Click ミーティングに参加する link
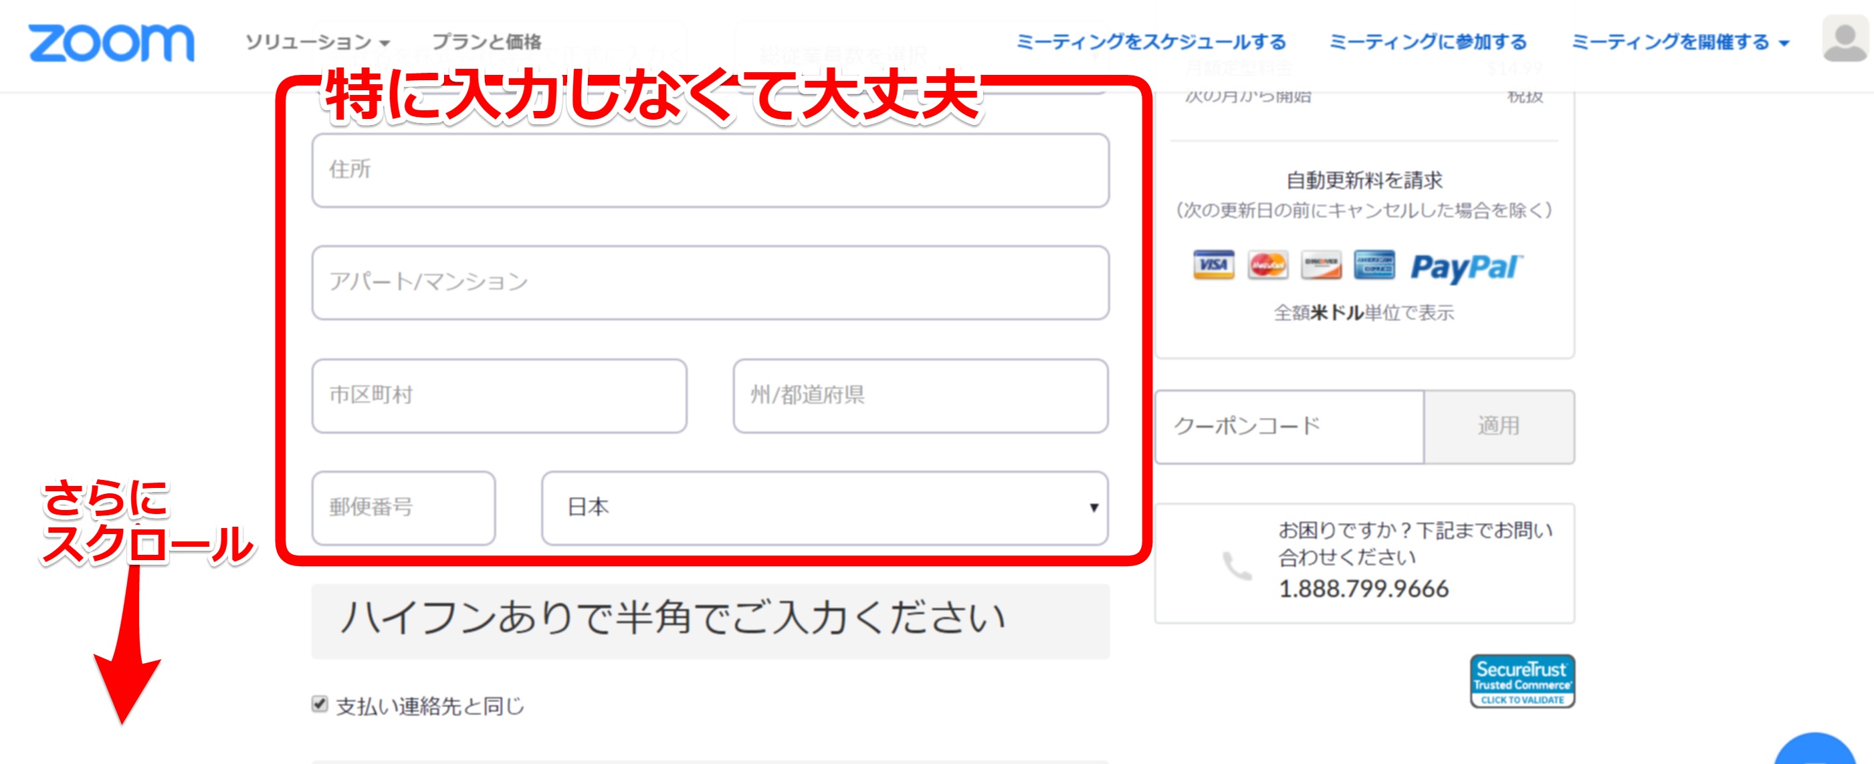The height and width of the screenshot is (764, 1874). [1427, 42]
